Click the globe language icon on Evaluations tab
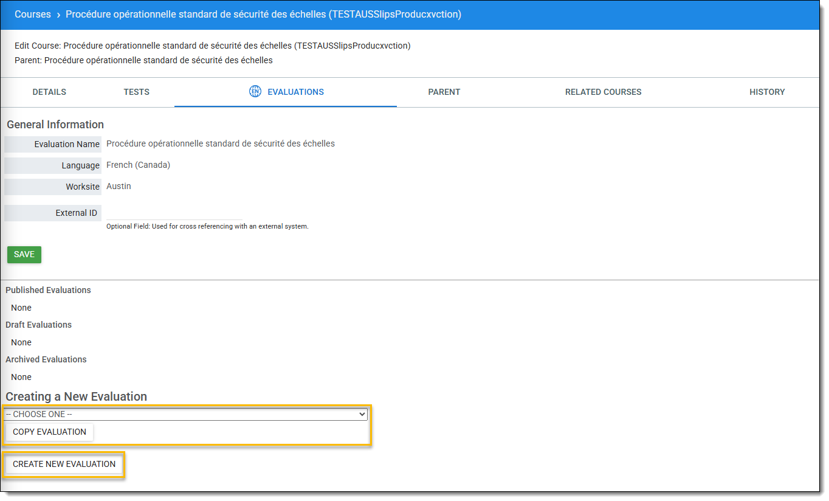Image resolution: width=829 pixels, height=501 pixels. [255, 92]
